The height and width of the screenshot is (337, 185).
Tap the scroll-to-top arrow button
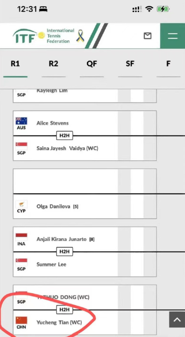[x=177, y=320]
